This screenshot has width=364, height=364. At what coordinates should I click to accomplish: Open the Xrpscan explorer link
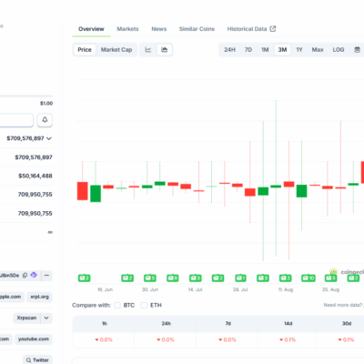coord(26,318)
